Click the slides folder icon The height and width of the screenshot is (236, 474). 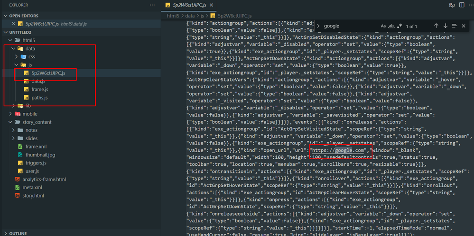(x=20, y=138)
